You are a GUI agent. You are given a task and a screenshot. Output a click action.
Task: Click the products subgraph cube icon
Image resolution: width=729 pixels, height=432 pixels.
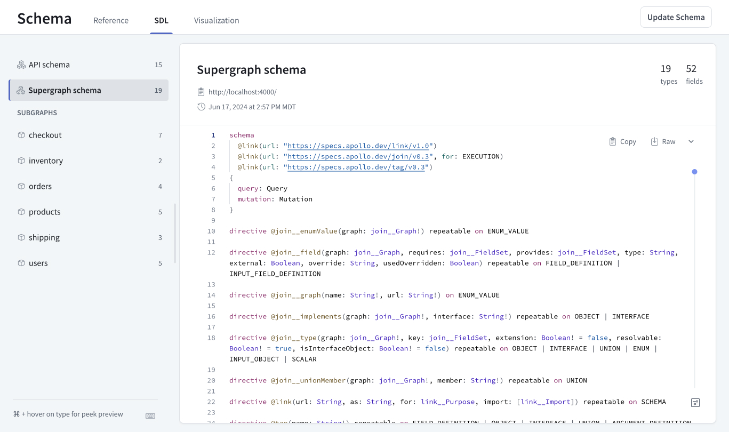(21, 212)
